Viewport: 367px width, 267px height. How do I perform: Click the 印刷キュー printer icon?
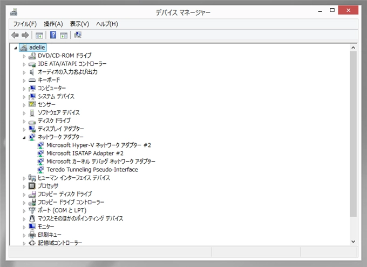pyautogui.click(x=32, y=235)
